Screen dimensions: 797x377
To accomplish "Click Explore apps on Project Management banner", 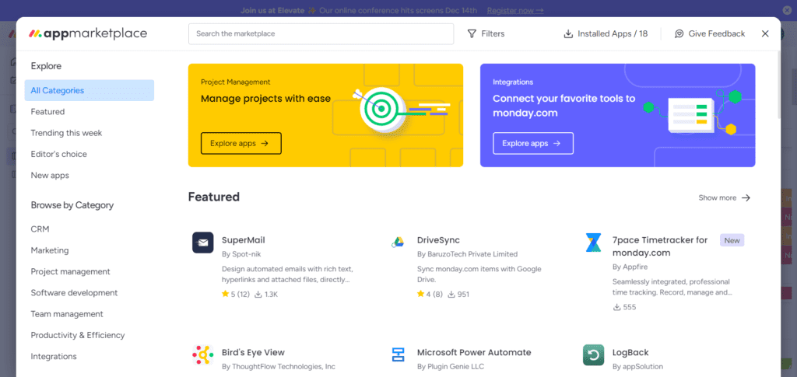I will point(241,144).
